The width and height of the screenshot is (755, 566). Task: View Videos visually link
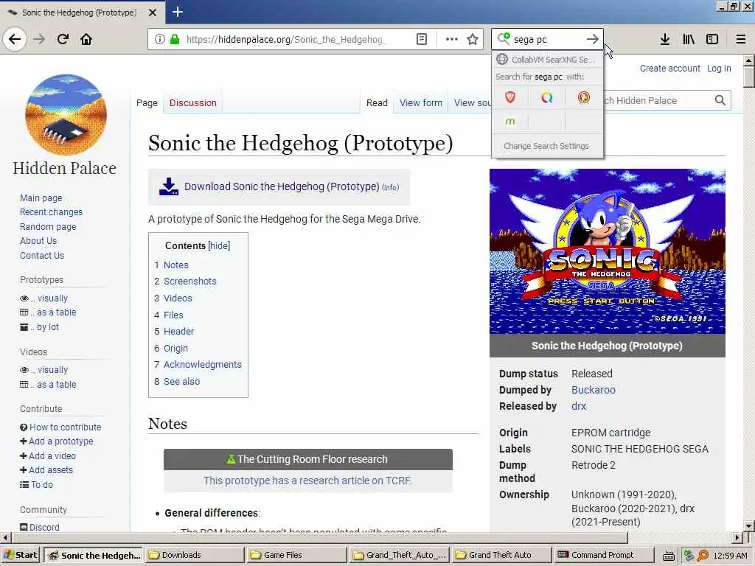[x=44, y=370]
